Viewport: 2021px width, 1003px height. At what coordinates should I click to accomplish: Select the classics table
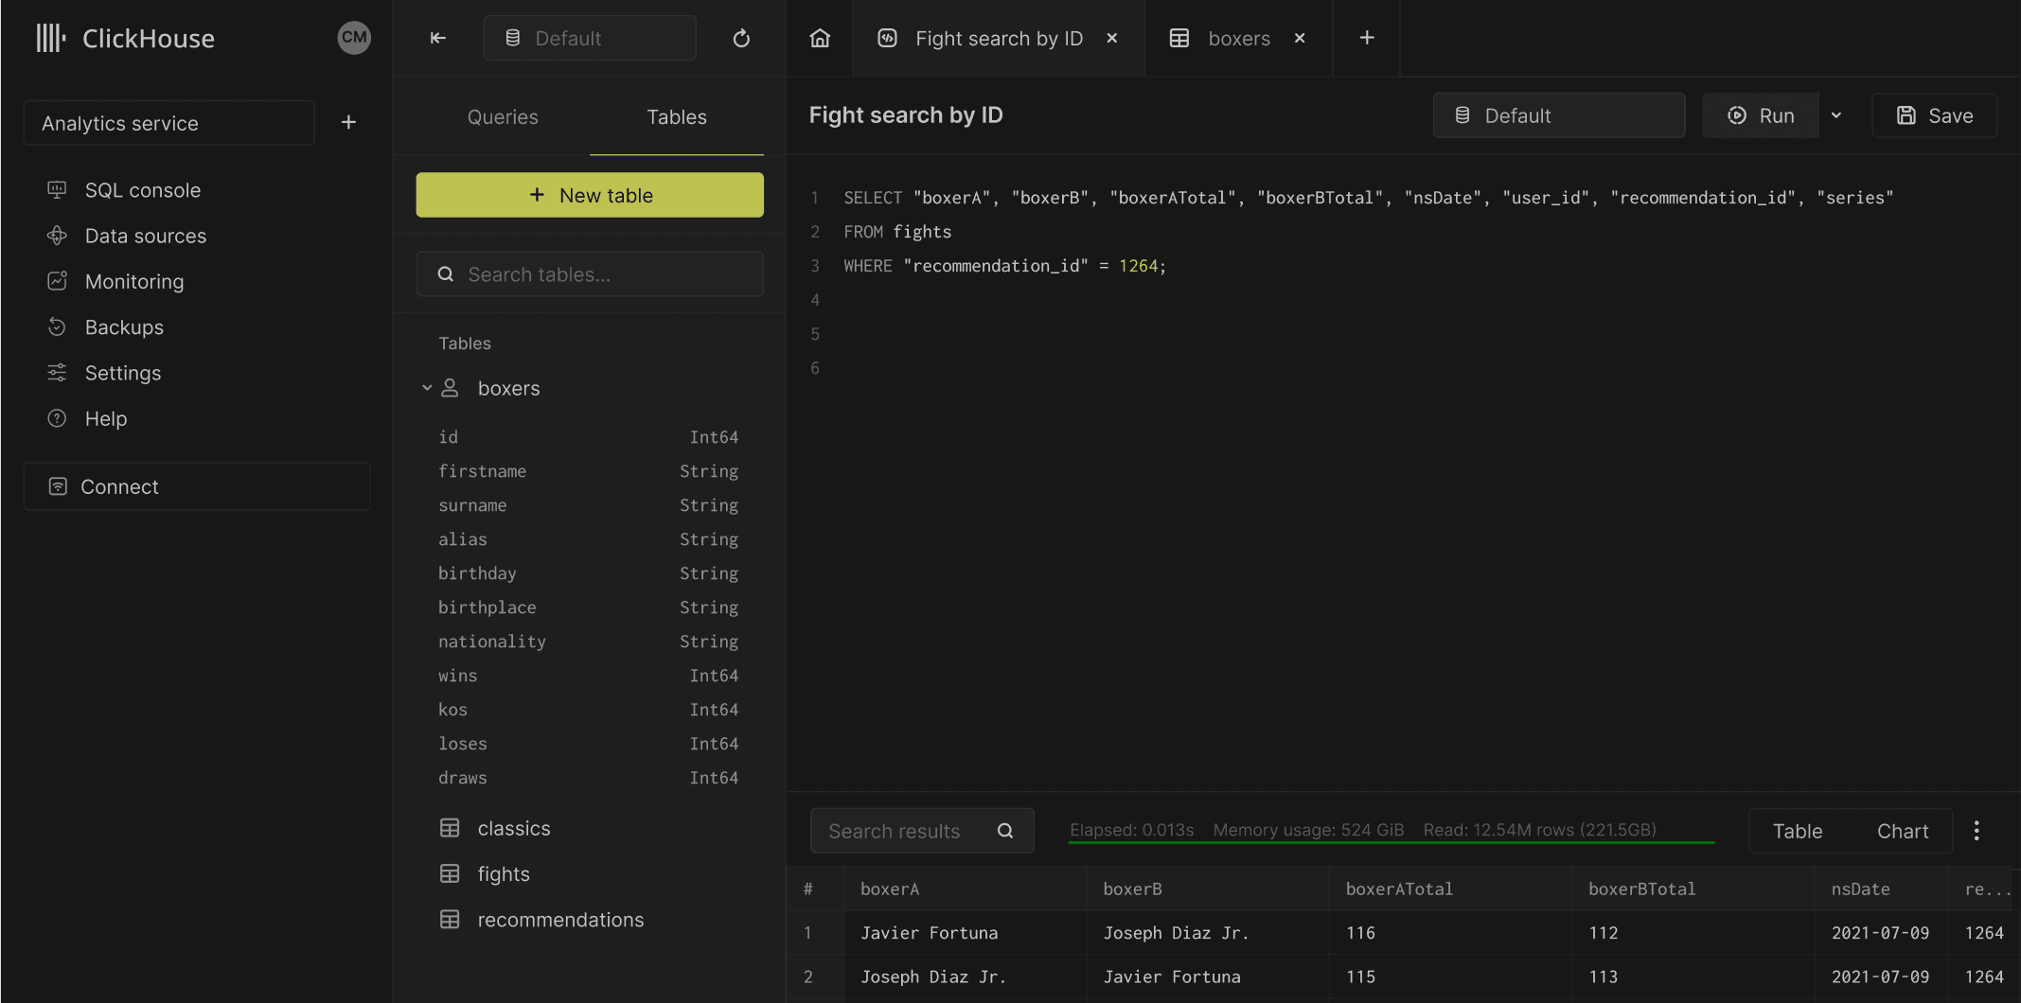pyautogui.click(x=514, y=829)
